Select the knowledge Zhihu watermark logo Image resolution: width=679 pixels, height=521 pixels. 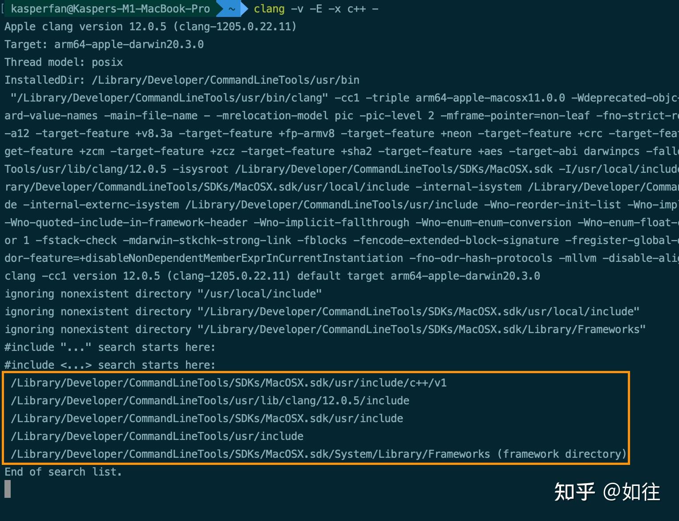pos(574,492)
